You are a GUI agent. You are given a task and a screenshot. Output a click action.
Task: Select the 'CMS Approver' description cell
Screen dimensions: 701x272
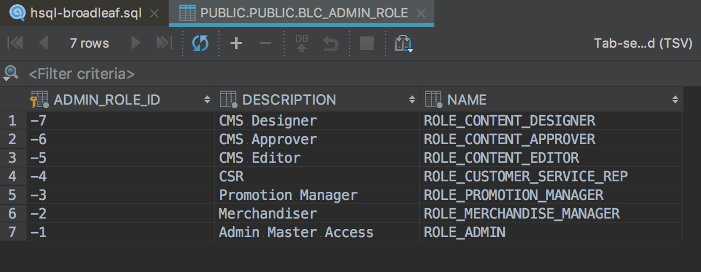317,139
